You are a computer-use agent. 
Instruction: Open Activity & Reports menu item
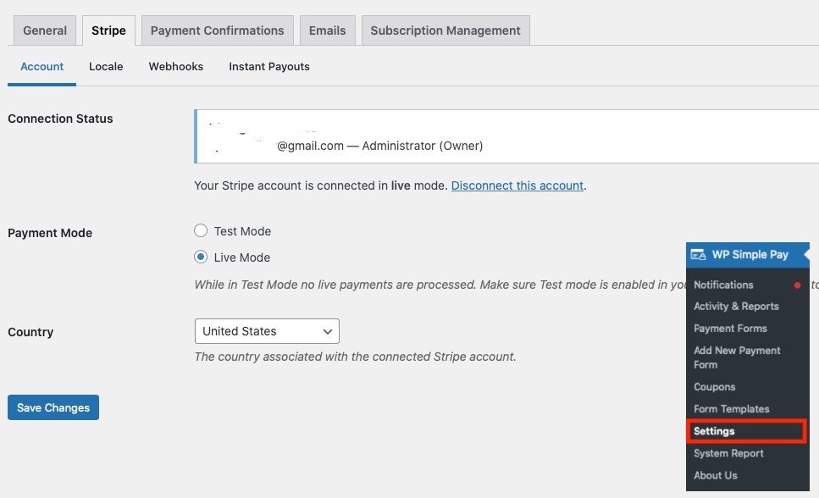736,307
